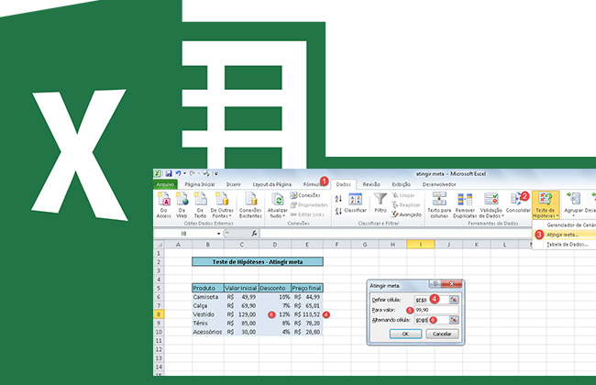Switch to Página Inicial tab
The width and height of the screenshot is (596, 385).
[x=200, y=184]
